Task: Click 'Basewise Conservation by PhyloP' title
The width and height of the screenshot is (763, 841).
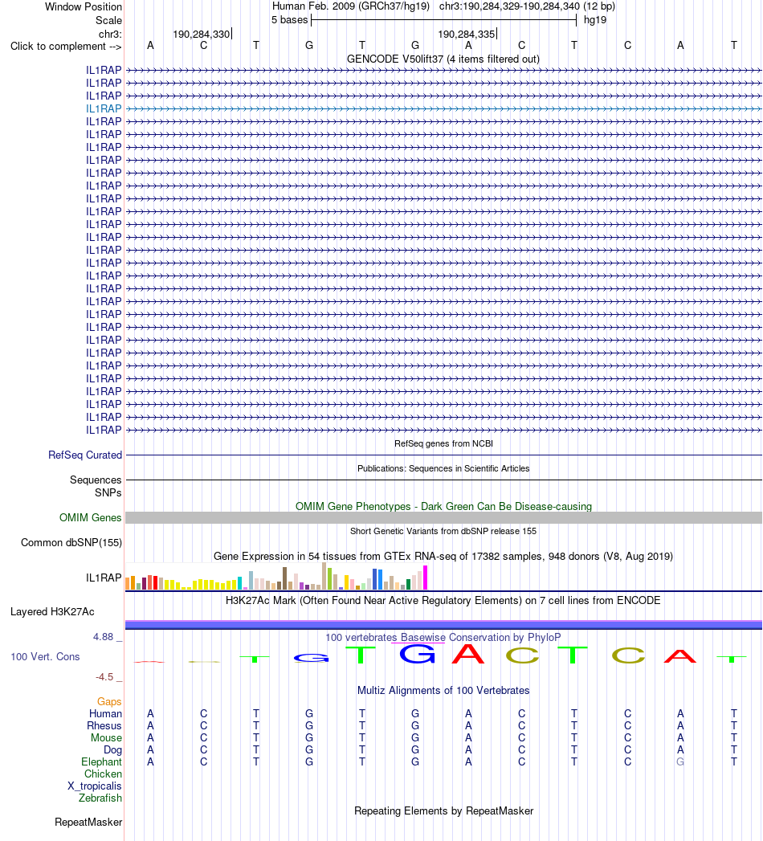Action: 443,637
